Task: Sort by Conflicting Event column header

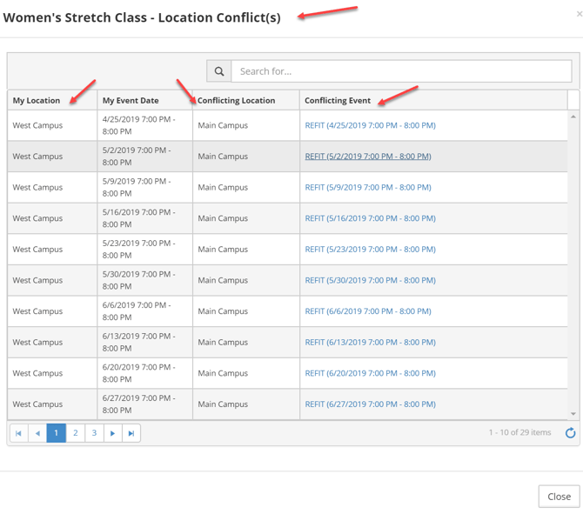Action: pos(338,101)
